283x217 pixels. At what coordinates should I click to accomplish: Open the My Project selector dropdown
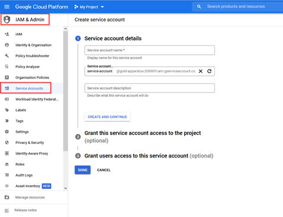point(89,7)
